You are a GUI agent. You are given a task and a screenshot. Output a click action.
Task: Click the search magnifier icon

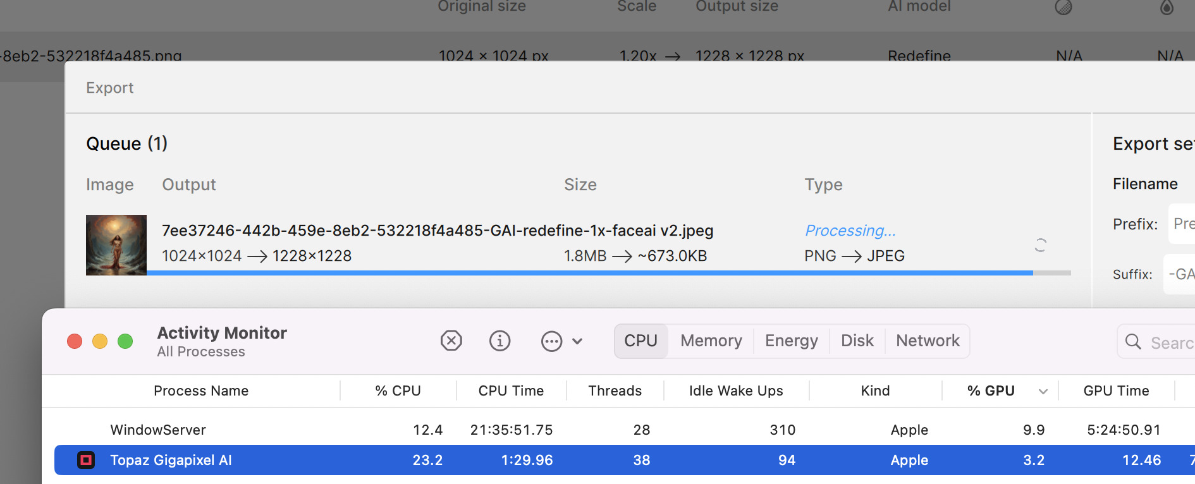pos(1133,342)
